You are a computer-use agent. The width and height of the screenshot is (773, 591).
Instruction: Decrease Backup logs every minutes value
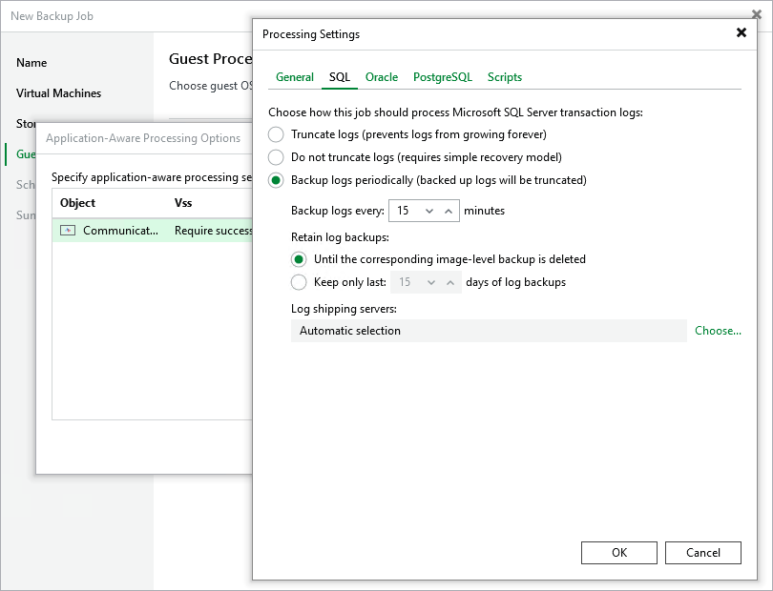(429, 211)
